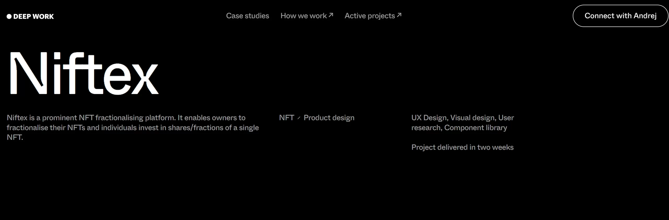The image size is (669, 220).
Task: Click the Niftex description paragraph
Action: click(x=133, y=127)
